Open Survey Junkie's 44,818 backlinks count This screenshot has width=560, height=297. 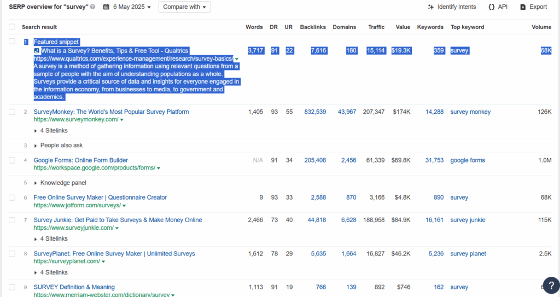pos(317,220)
